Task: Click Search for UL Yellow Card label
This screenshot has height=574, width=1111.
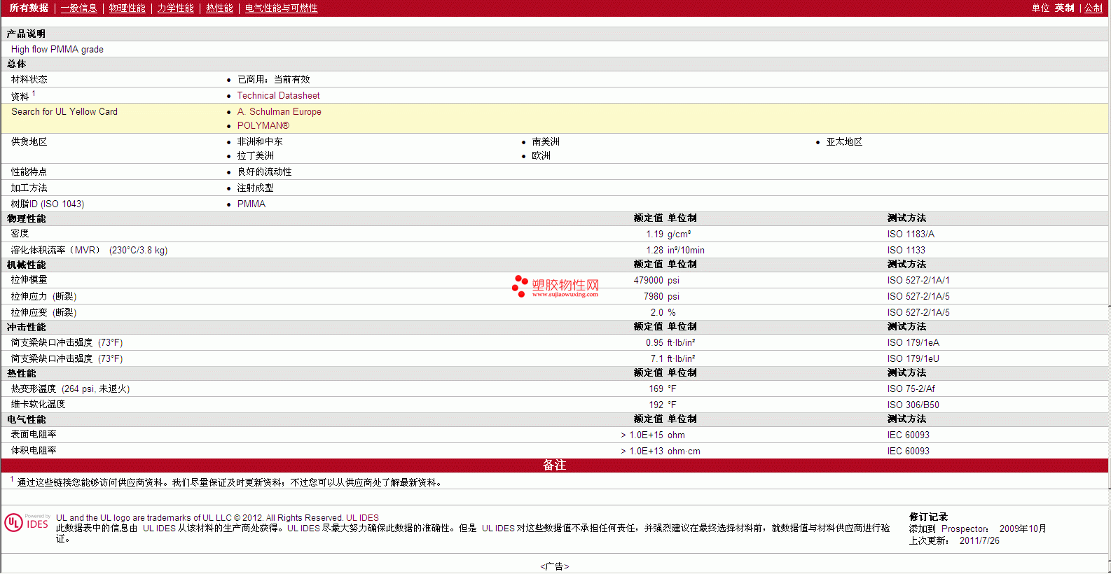Action: pos(64,112)
